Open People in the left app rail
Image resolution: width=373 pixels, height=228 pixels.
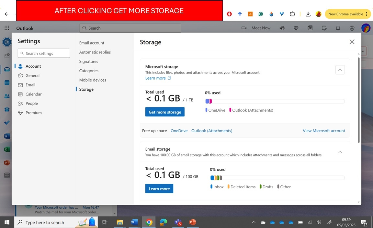[7, 96]
